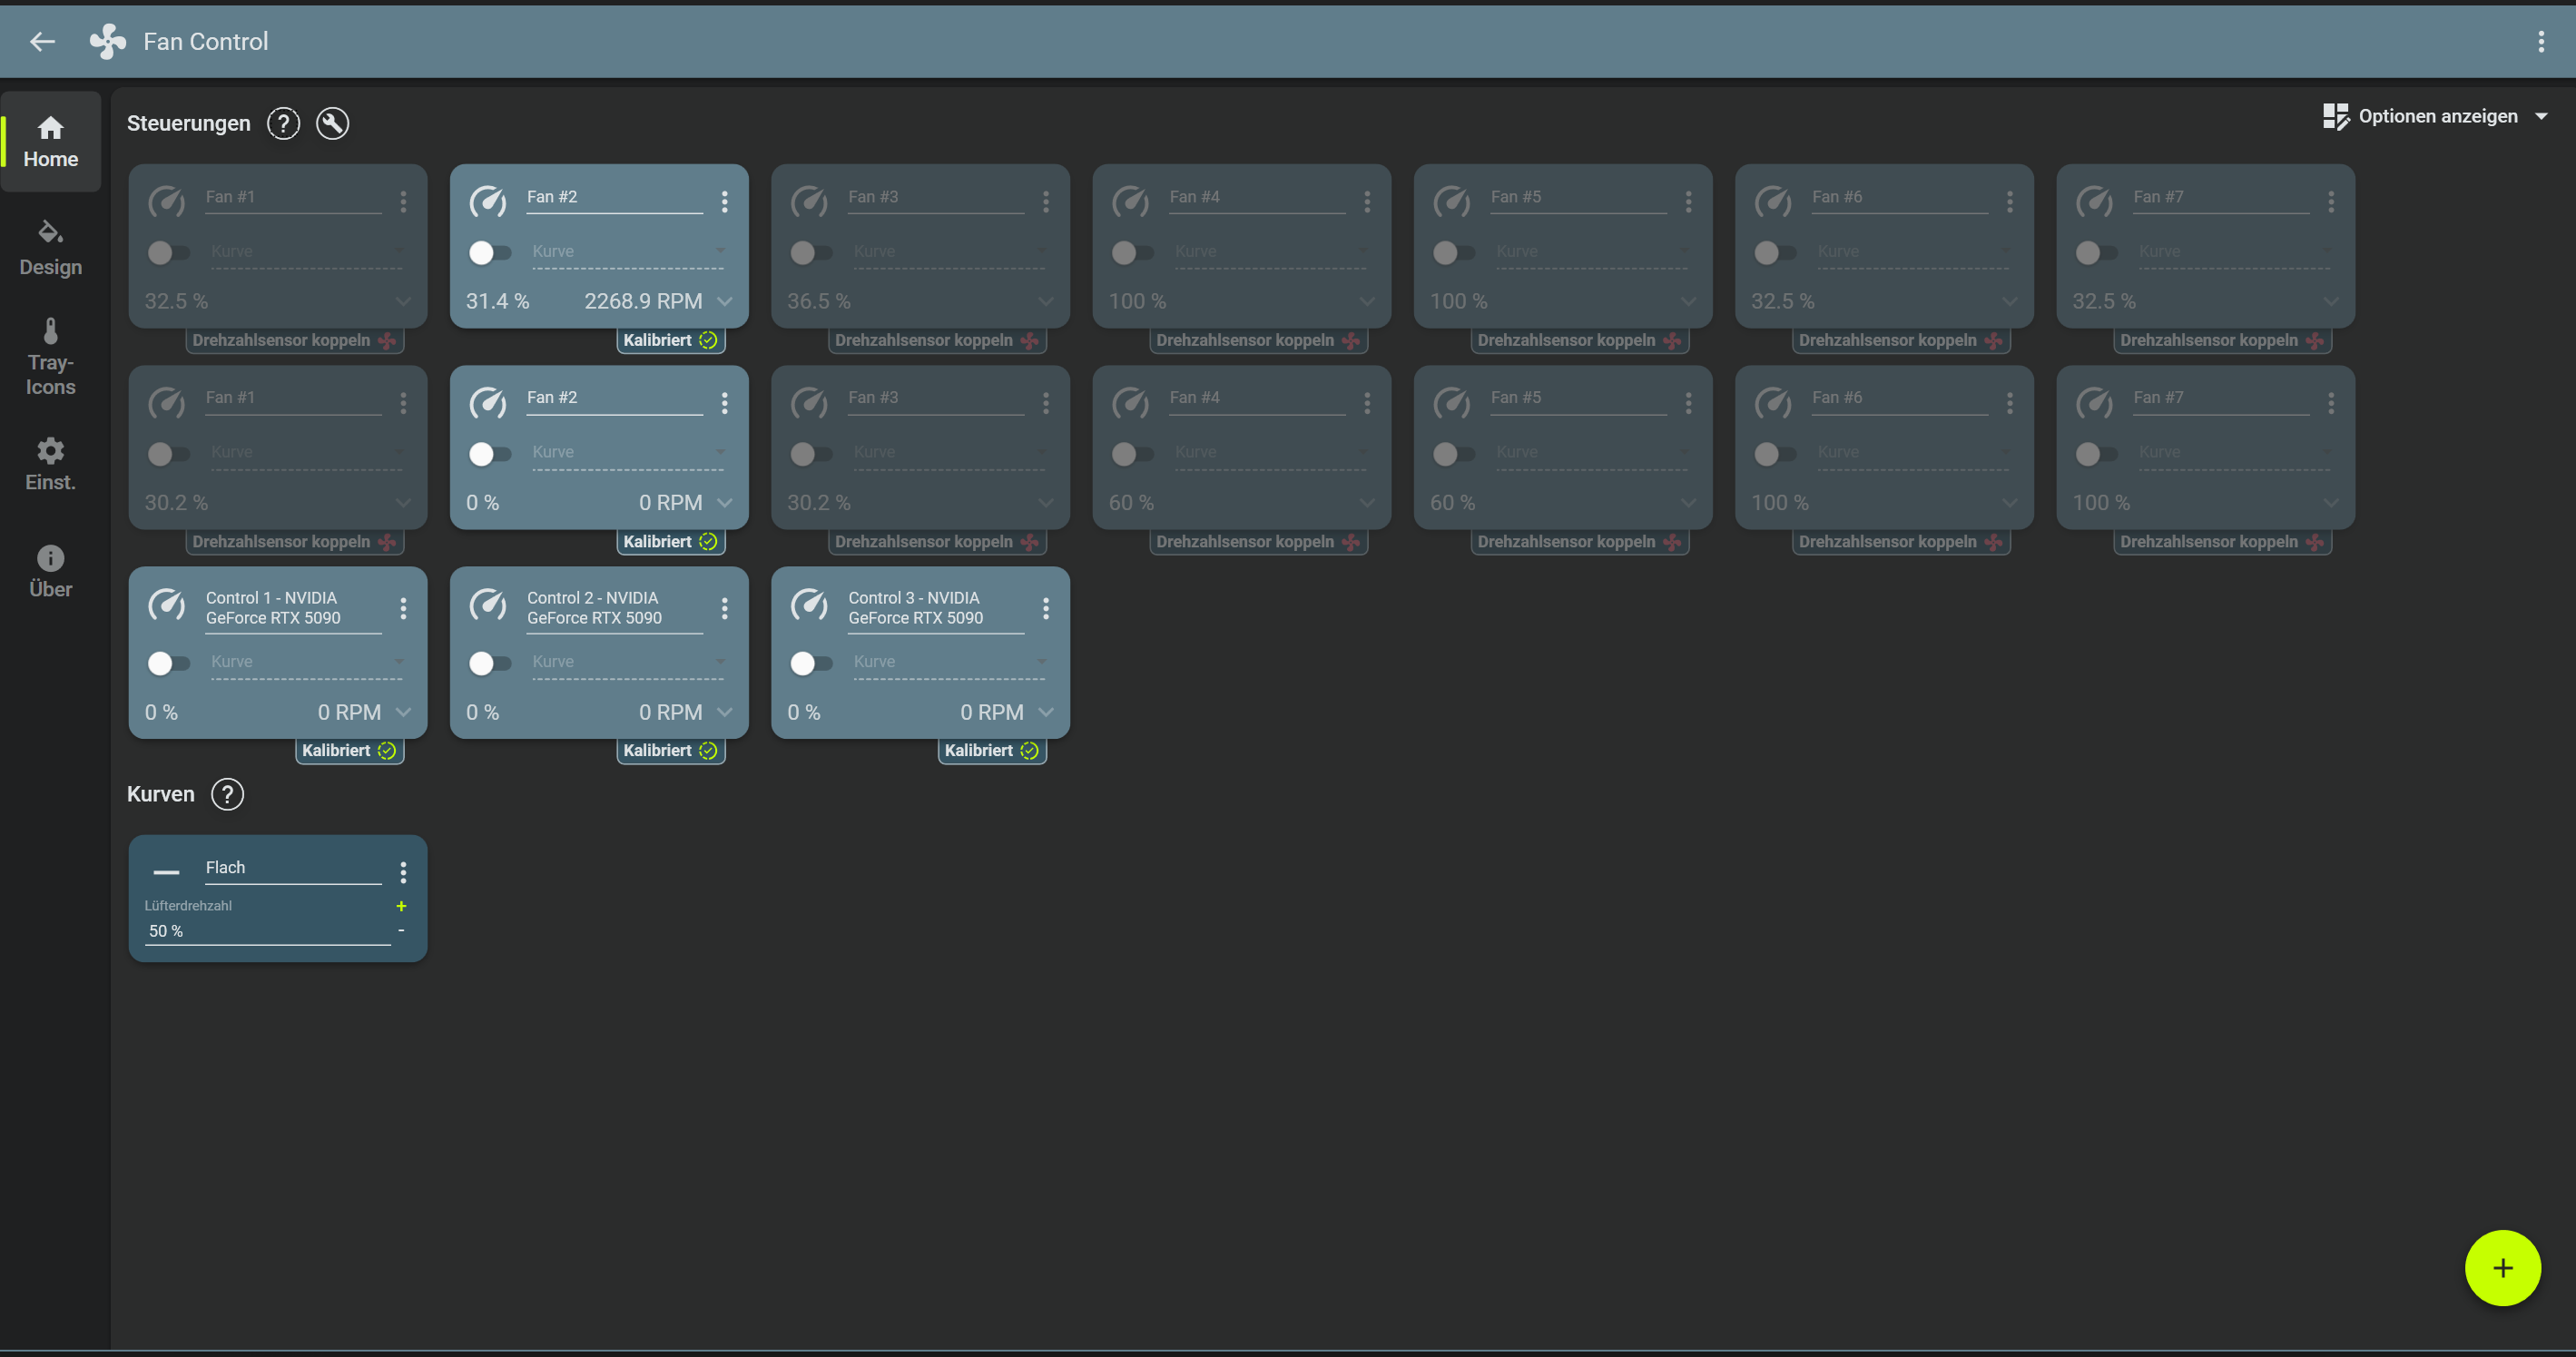Click Kalibriert badge under Control 3 NVIDIA
Screen dimensions: 2576x1357
(x=991, y=750)
